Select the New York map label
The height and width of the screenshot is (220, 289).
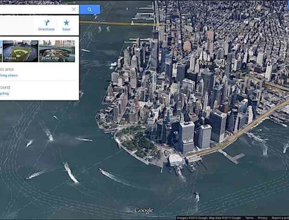click(214, 63)
